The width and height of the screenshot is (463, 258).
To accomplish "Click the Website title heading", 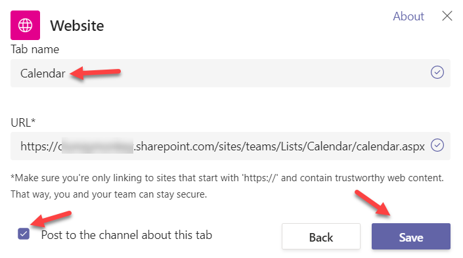I will [77, 26].
